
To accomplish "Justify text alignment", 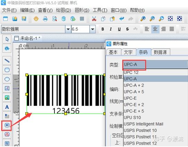I will tap(172, 29).
